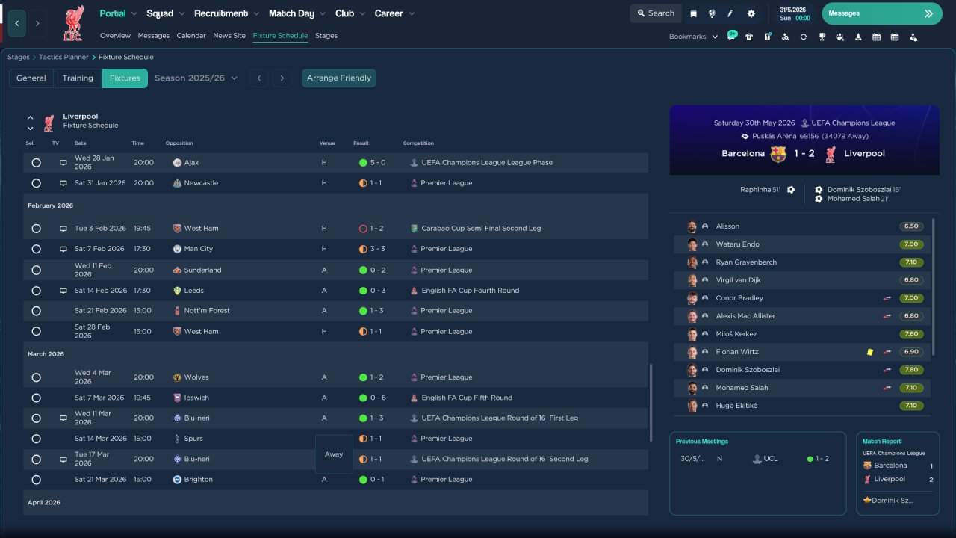The width and height of the screenshot is (956, 538).
Task: Switch to the General tab
Action: 31,78
